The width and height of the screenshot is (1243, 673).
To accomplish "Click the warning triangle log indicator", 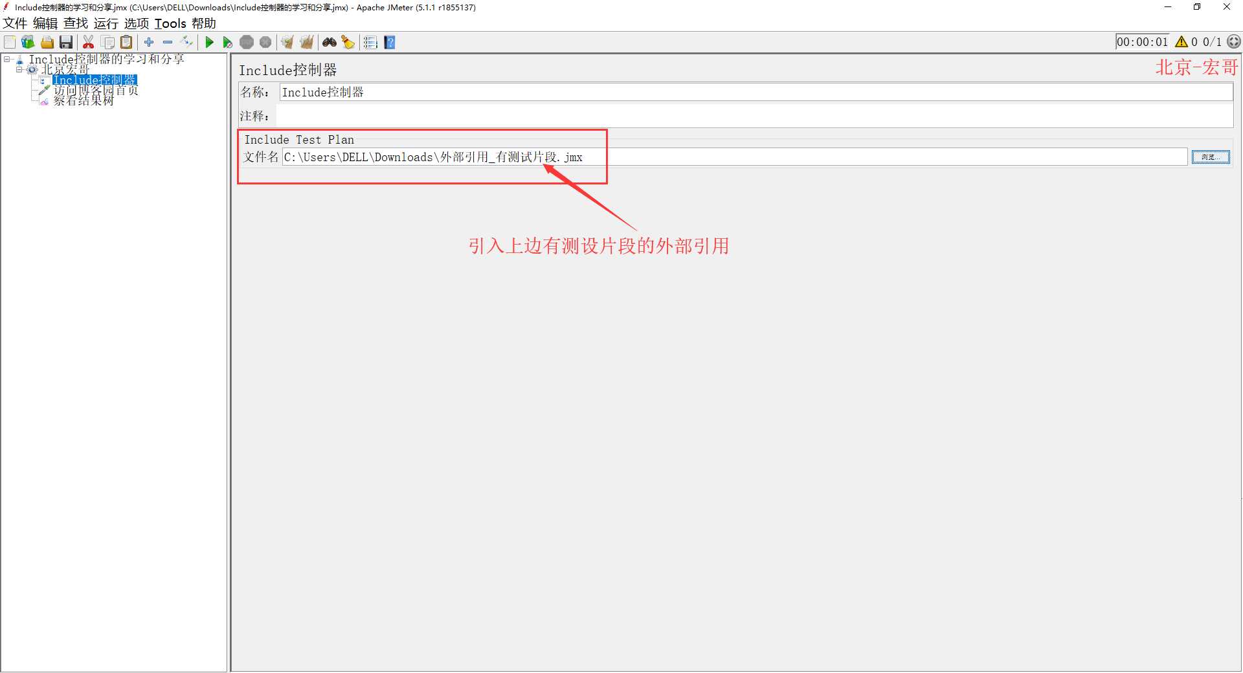I will (1181, 42).
